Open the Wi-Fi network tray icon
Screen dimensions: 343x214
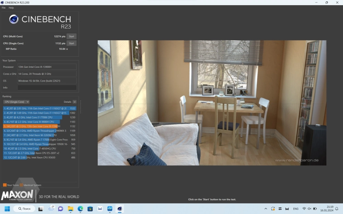point(304,209)
